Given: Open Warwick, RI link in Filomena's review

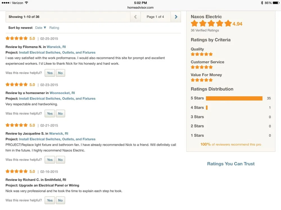Looking at the screenshot, I should click(56, 47).
